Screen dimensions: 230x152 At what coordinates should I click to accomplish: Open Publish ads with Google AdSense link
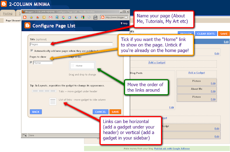(172, 148)
